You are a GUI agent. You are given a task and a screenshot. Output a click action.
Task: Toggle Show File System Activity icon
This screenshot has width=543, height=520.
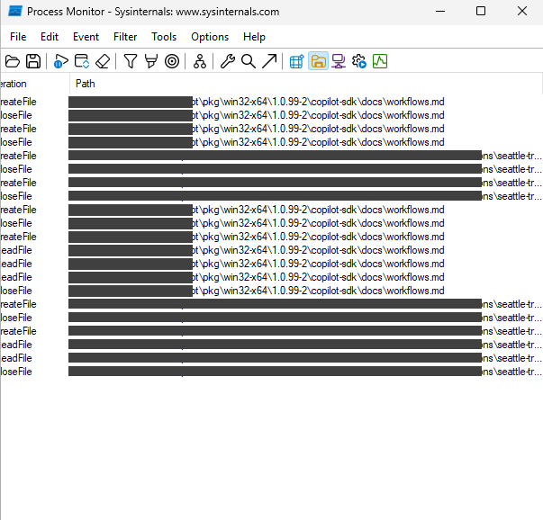point(318,61)
